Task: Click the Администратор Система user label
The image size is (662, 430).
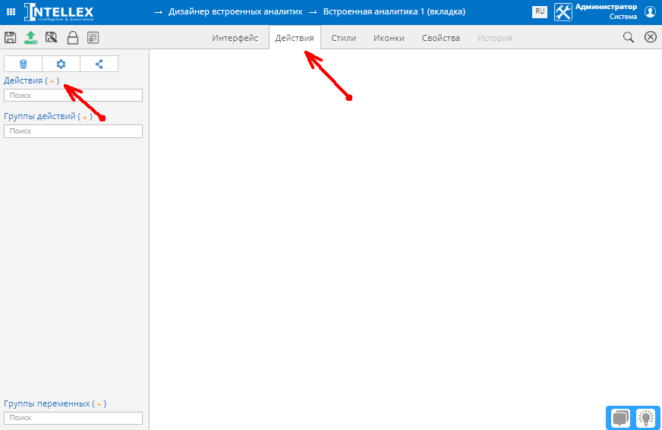Action: (x=607, y=12)
